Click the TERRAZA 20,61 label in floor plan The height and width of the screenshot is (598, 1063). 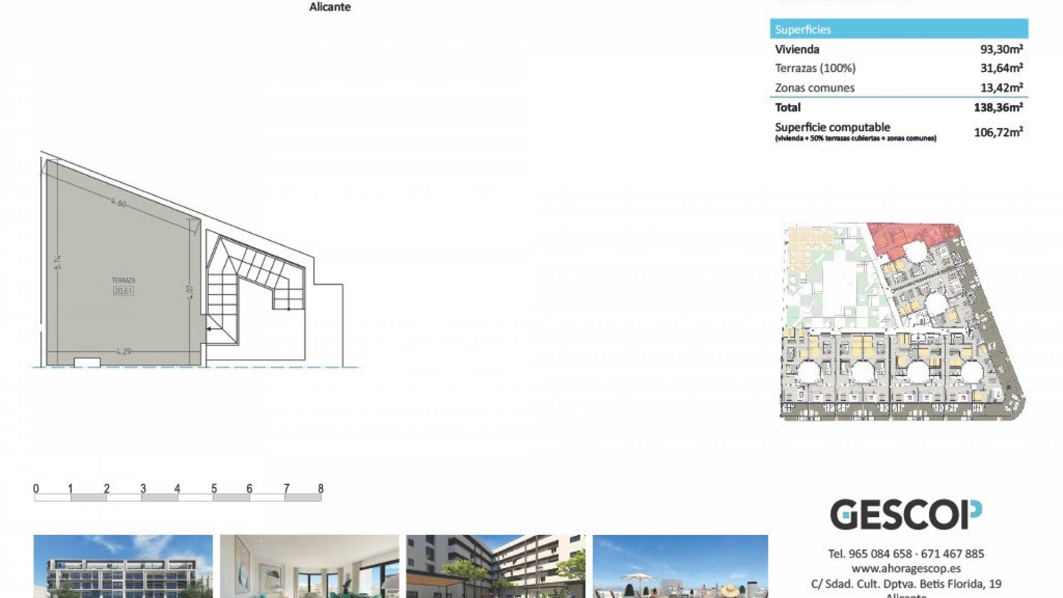click(x=123, y=286)
